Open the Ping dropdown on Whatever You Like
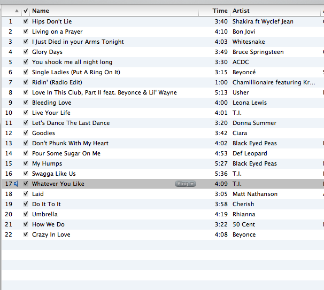This screenshot has width=324, height=290. pos(186,184)
